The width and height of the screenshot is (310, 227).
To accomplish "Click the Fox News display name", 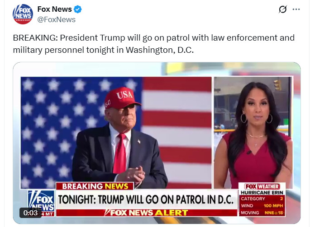I will click(55, 9).
